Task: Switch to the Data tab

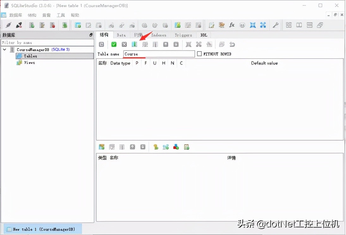Action: coord(121,35)
